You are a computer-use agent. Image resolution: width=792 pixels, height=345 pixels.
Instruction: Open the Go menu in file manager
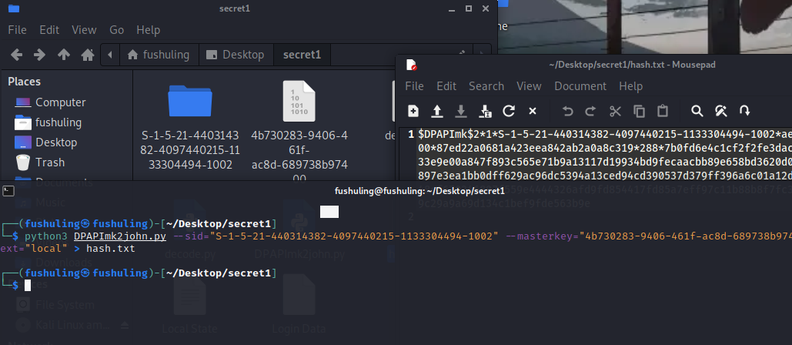click(x=116, y=30)
